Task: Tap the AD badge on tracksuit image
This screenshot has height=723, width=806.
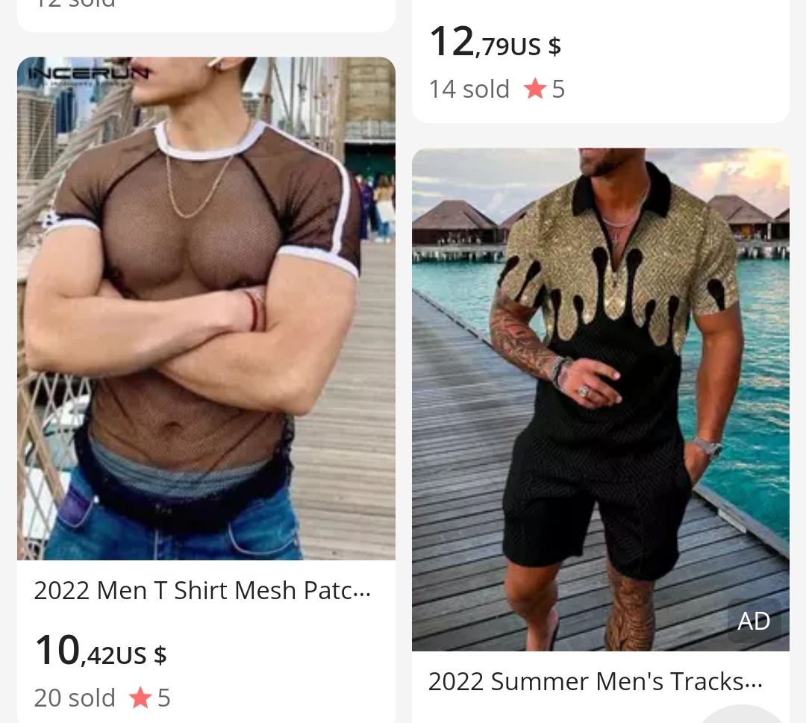Action: pyautogui.click(x=754, y=622)
